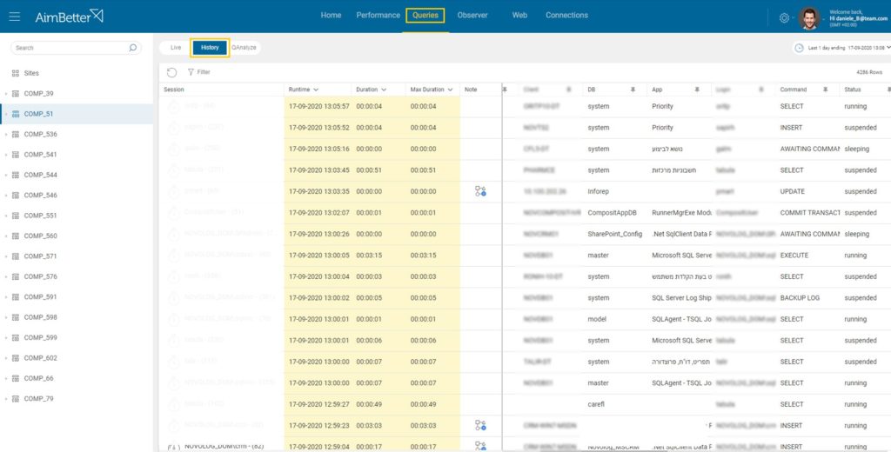
Task: Expand the COMP_551 tree node
Action: pyautogui.click(x=6, y=216)
